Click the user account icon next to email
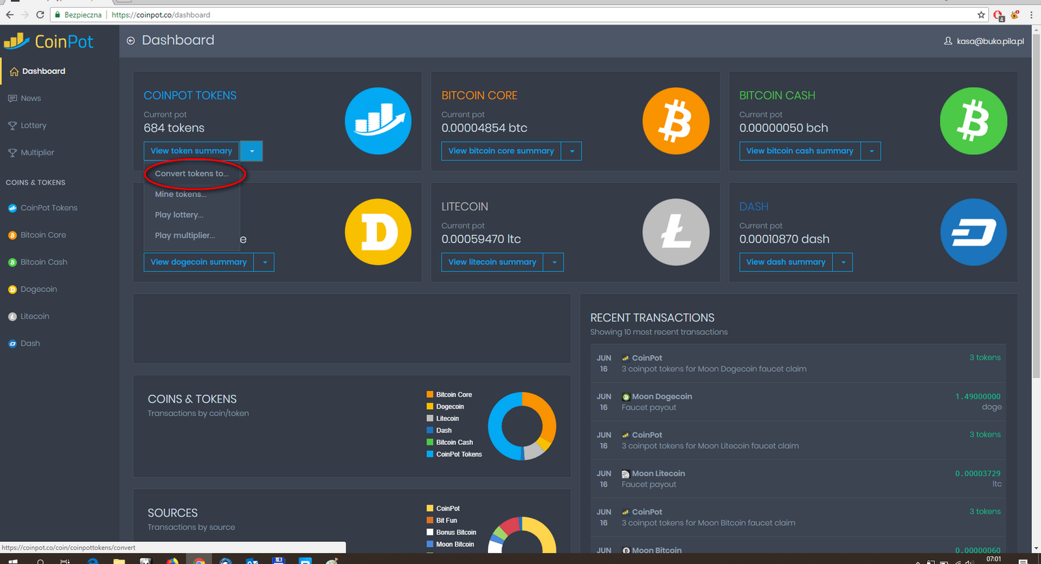 pos(948,41)
